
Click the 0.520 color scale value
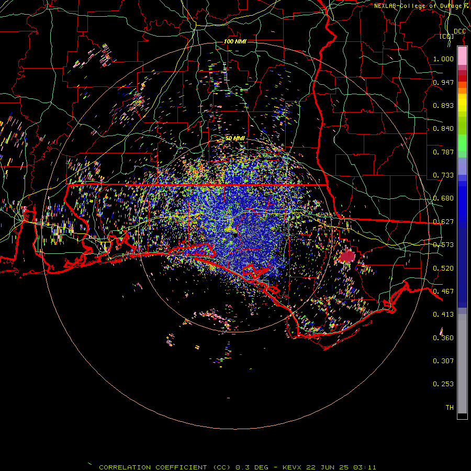coord(443,268)
